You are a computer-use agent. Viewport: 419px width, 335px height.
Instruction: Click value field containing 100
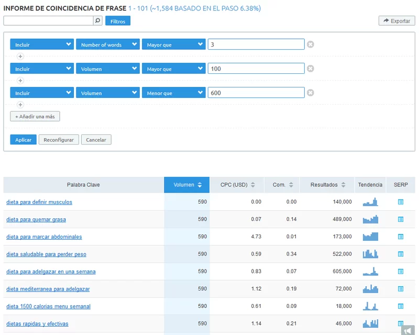coord(256,69)
